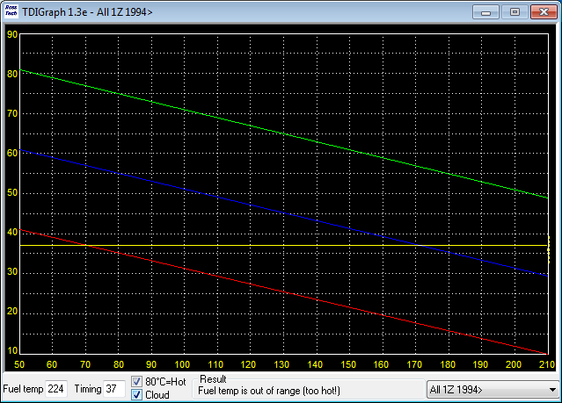
Task: Click the 90 label on the y-axis
Action: 11,34
